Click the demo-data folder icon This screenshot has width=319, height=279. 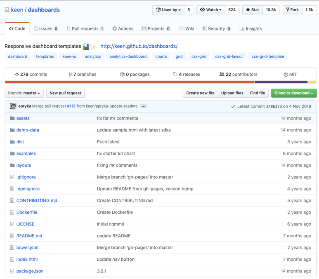click(x=12, y=130)
